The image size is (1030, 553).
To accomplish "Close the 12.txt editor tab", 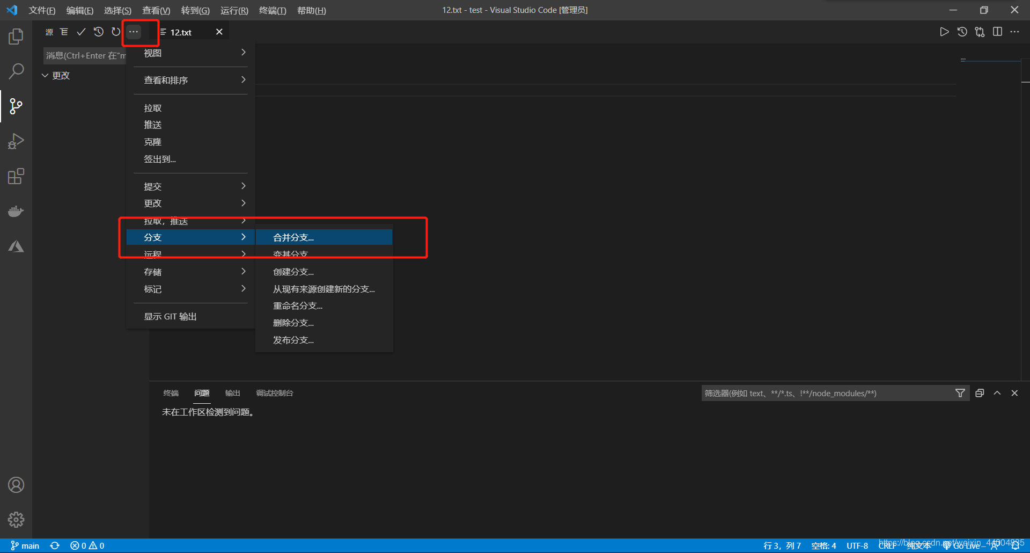I will pos(219,32).
